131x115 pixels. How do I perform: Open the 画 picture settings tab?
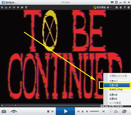(x=117, y=7)
